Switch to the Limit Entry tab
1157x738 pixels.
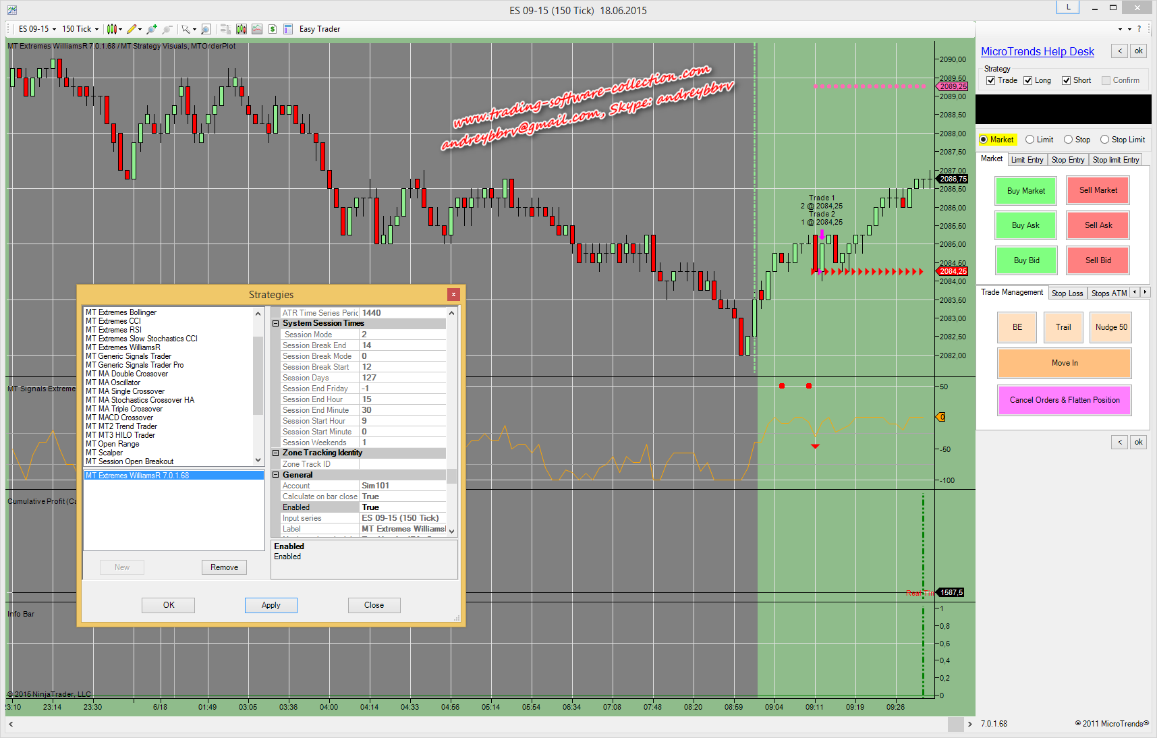click(1027, 160)
